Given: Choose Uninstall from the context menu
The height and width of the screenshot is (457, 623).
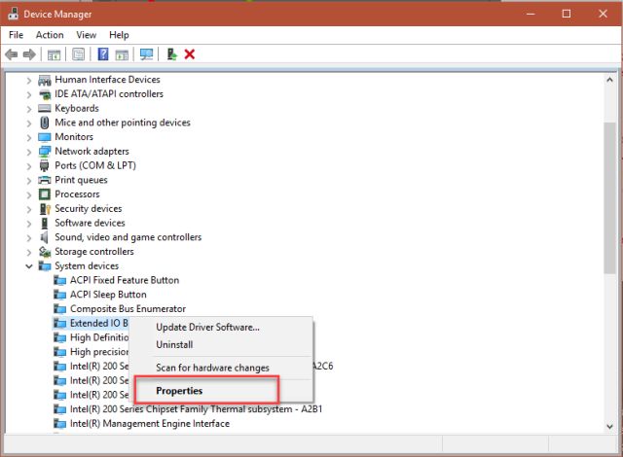Looking at the screenshot, I should pos(174,344).
